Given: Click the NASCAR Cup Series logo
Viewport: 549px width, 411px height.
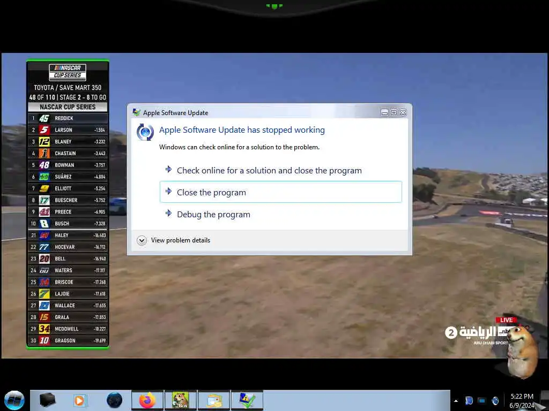Looking at the screenshot, I should point(68,71).
